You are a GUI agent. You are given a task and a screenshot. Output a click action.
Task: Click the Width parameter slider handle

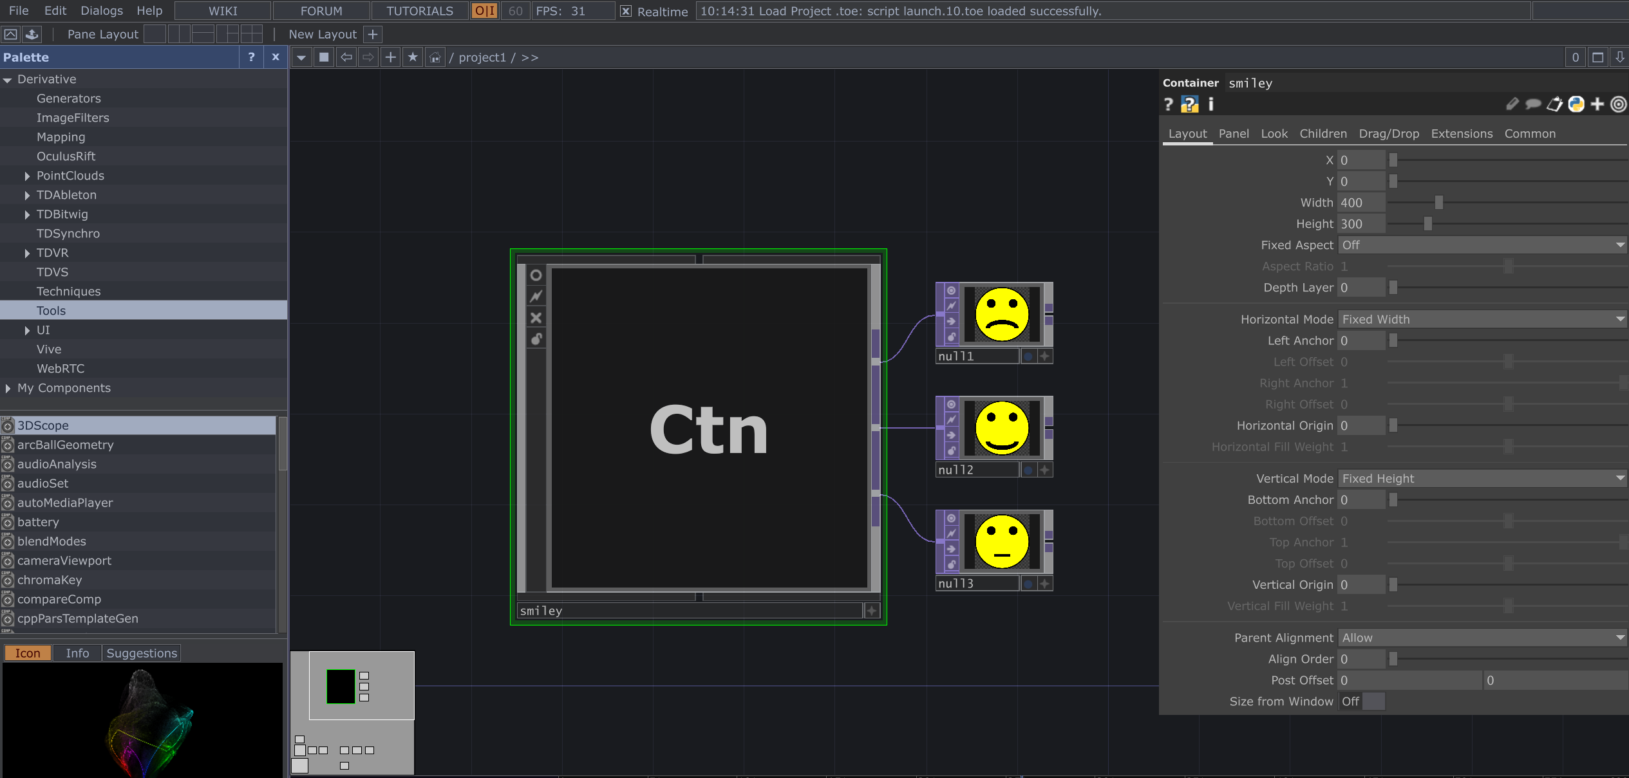point(1438,203)
